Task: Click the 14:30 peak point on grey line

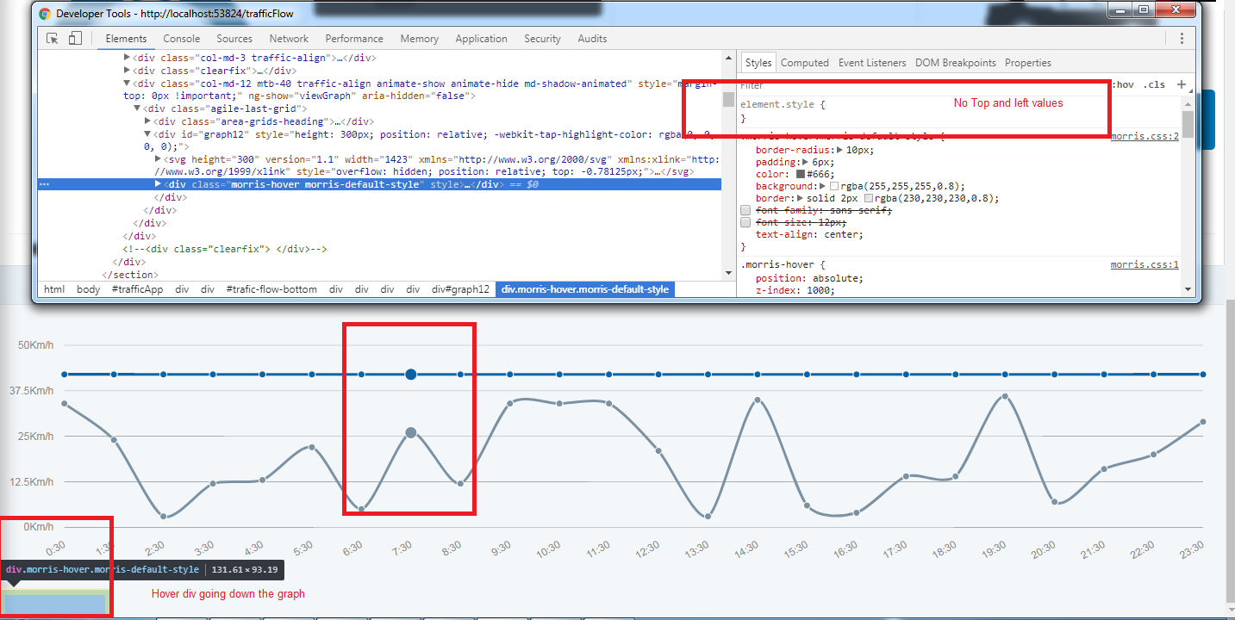Action: click(758, 400)
